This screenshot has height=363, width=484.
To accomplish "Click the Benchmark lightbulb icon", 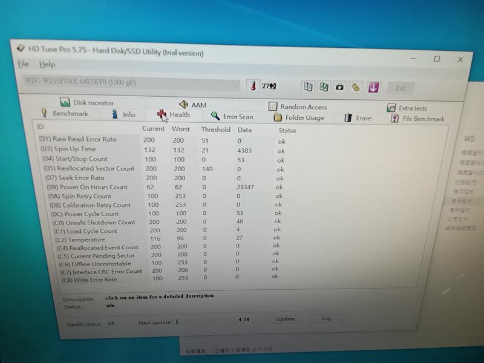I will point(44,113).
